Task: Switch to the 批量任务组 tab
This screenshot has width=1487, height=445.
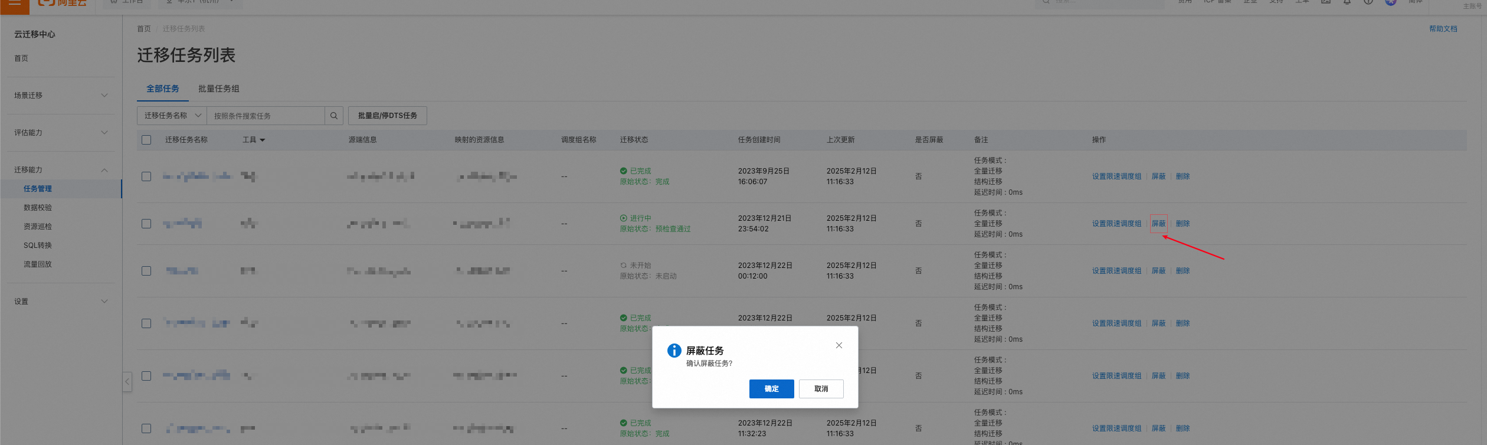Action: click(x=219, y=89)
